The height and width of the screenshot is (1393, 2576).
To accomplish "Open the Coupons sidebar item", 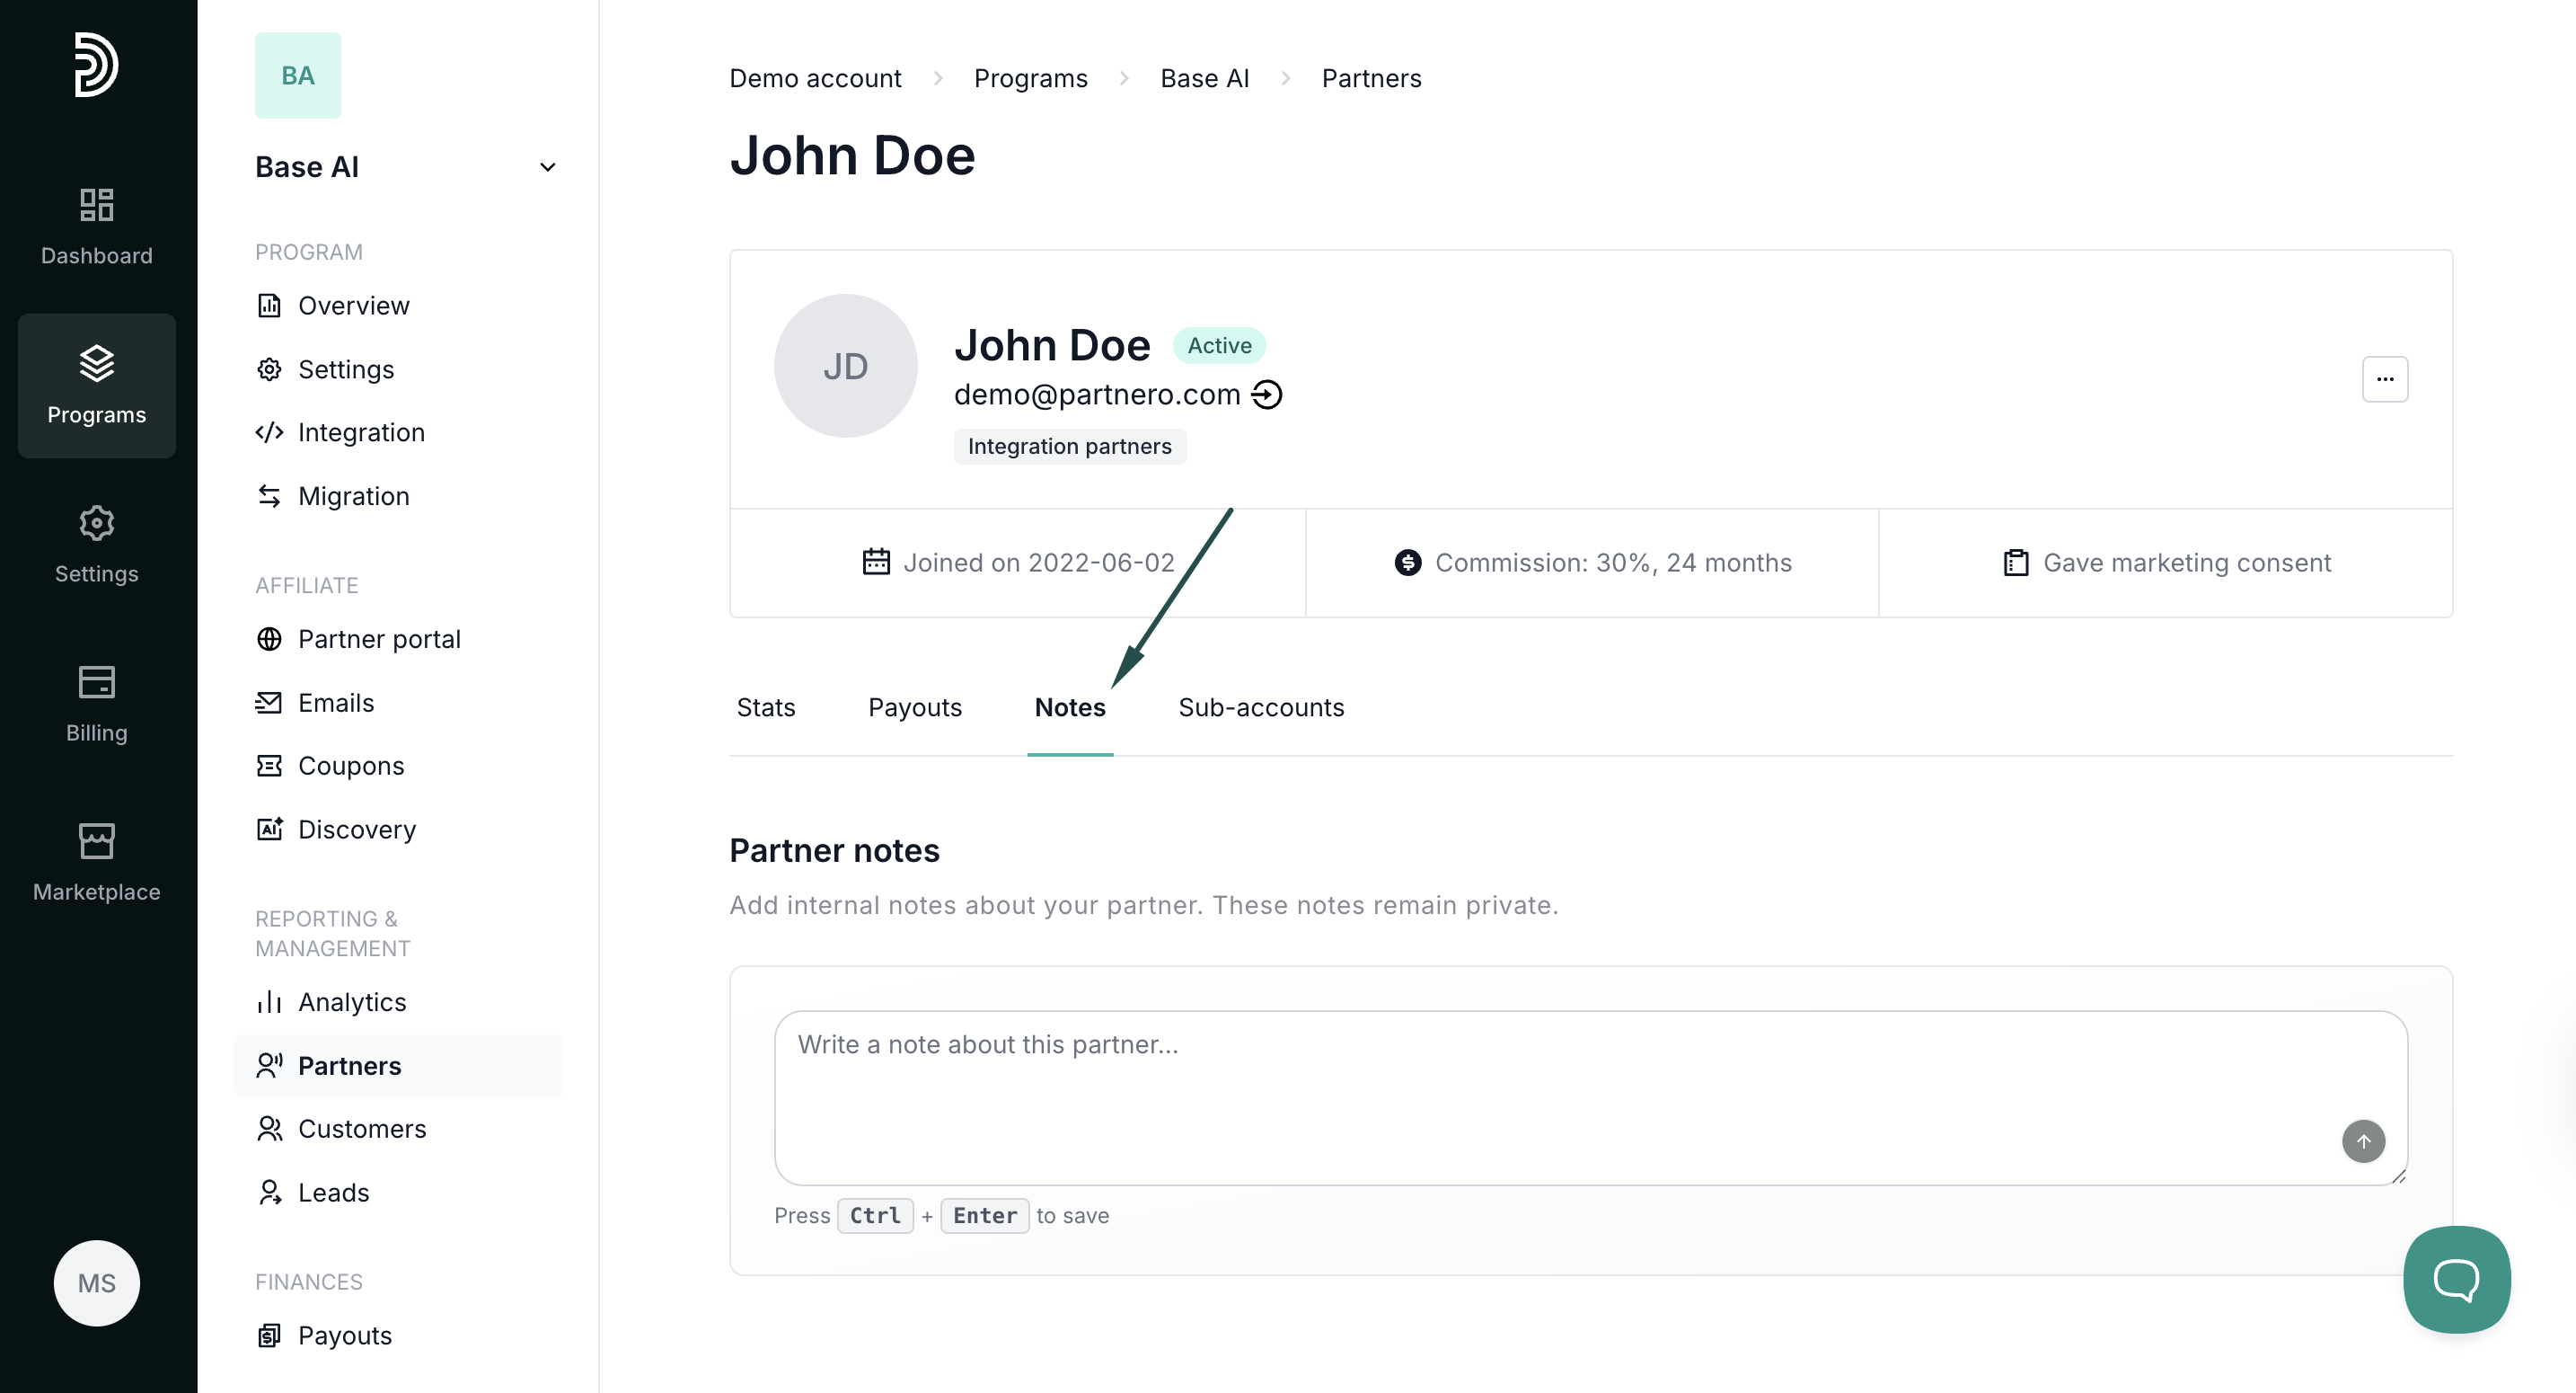I will click(350, 766).
